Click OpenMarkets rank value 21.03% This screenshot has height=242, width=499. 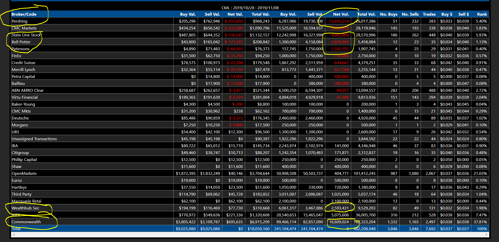[x=480, y=173]
